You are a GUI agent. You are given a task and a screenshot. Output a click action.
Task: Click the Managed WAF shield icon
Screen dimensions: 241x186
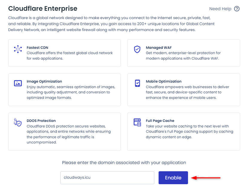(137, 49)
